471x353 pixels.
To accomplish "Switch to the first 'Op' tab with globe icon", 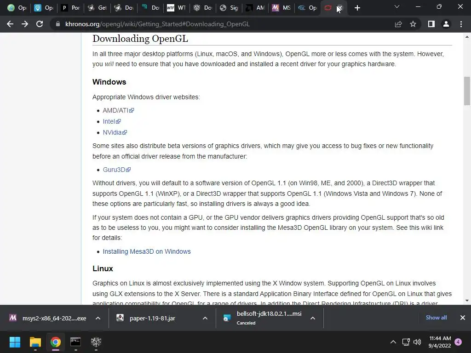I will coord(17,8).
